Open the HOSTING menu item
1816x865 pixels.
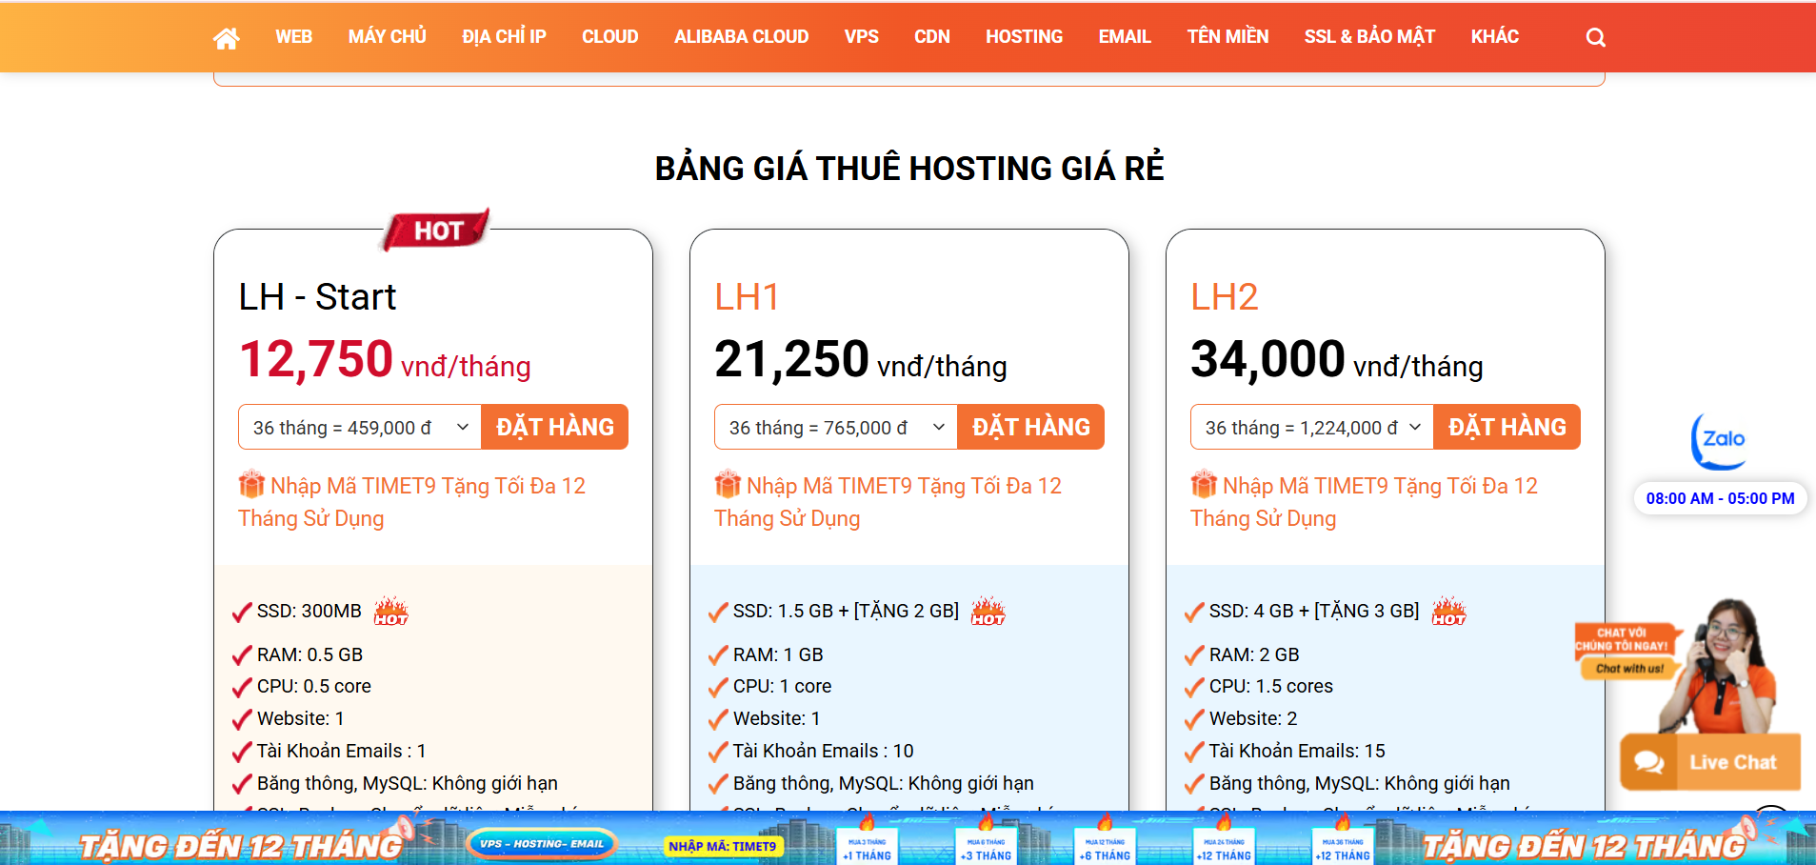1024,37
